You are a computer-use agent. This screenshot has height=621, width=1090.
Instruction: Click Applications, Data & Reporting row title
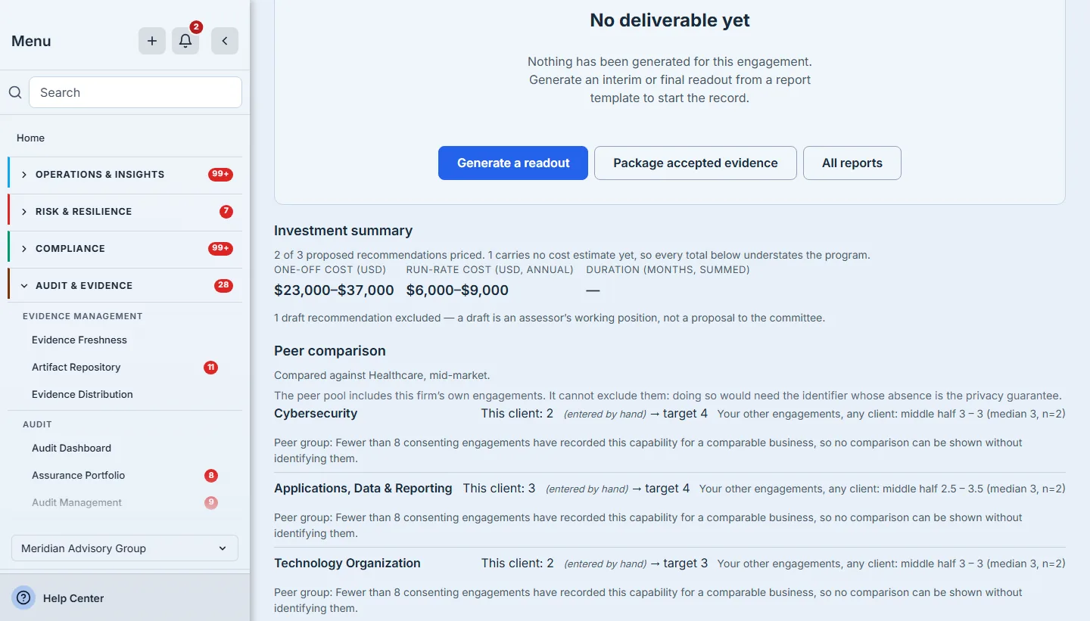point(363,489)
